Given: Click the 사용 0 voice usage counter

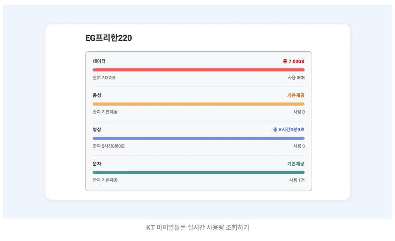Looking at the screenshot, I should click(x=298, y=112).
